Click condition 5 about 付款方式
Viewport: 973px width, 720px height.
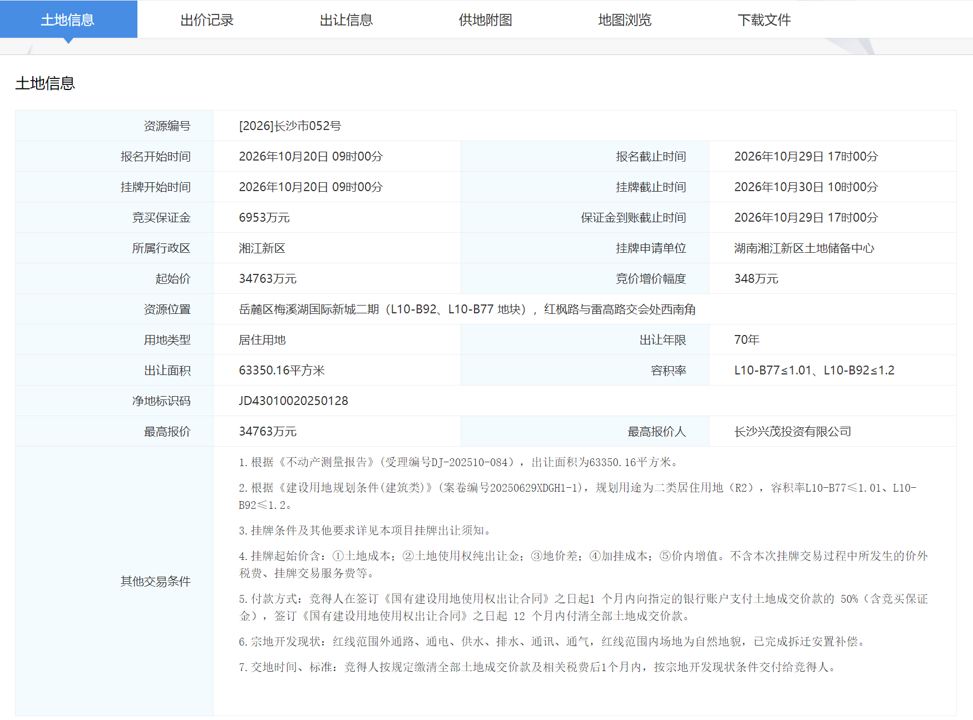click(x=583, y=607)
